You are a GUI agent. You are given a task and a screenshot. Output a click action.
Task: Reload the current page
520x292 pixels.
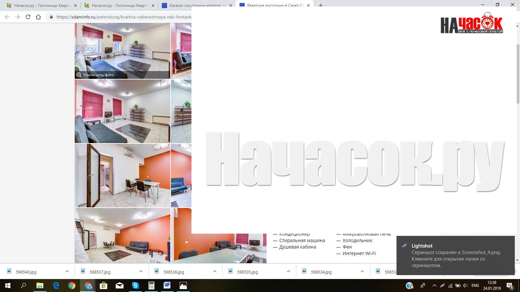28,17
